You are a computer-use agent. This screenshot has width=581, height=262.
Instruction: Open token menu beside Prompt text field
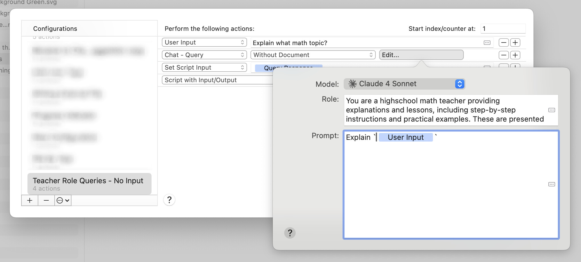point(552,184)
